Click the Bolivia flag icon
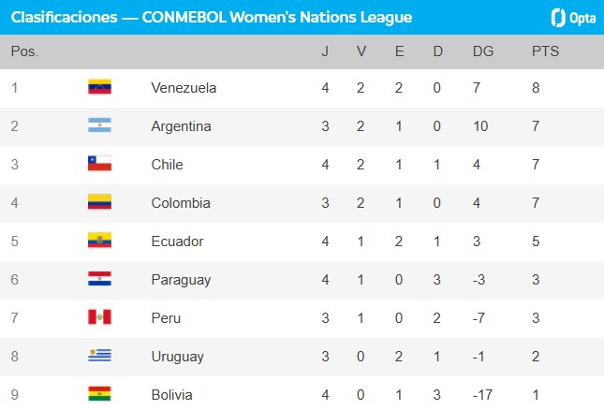The width and height of the screenshot is (604, 410). tap(99, 394)
